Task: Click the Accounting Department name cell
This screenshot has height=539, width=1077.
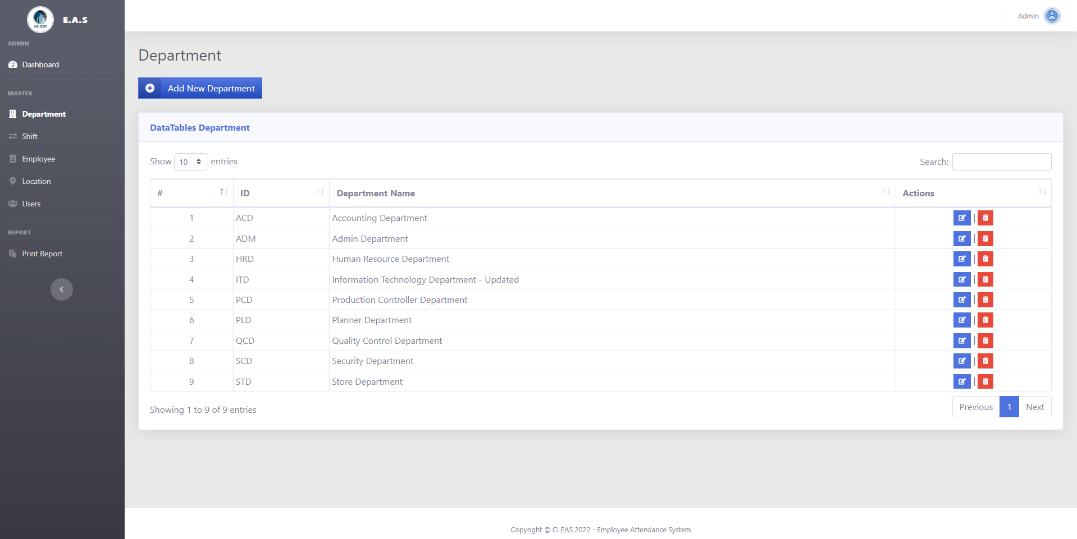Action: 613,218
